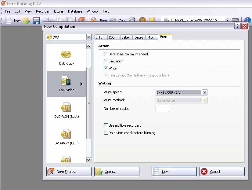The width and height of the screenshot is (252, 190).
Task: Open the Write method dropdown
Action: [x=205, y=100]
